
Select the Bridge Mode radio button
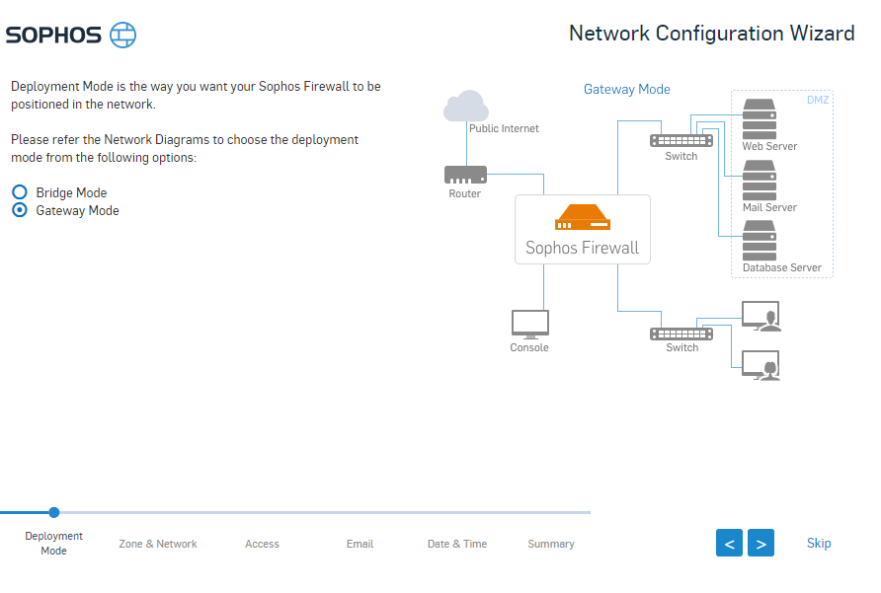coord(20,192)
